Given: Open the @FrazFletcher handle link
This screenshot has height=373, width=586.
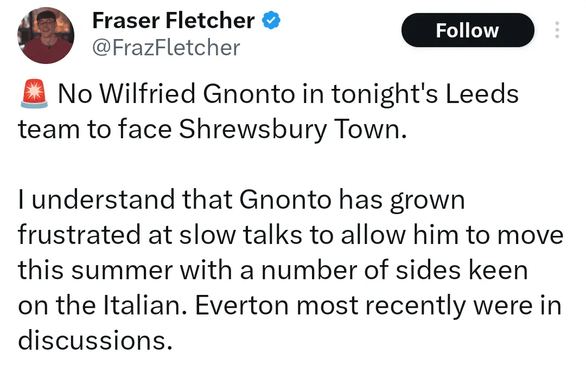Looking at the screenshot, I should 166,48.
